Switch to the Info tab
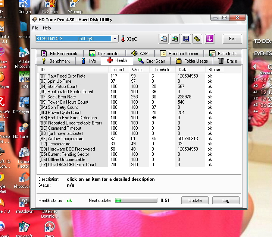This screenshot has height=237, width=272. 88,61
